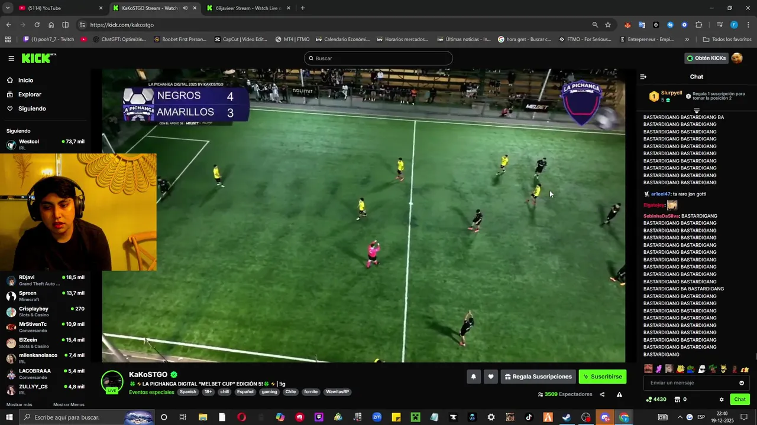Go back in browser history
The height and width of the screenshot is (425, 757).
click(x=8, y=25)
